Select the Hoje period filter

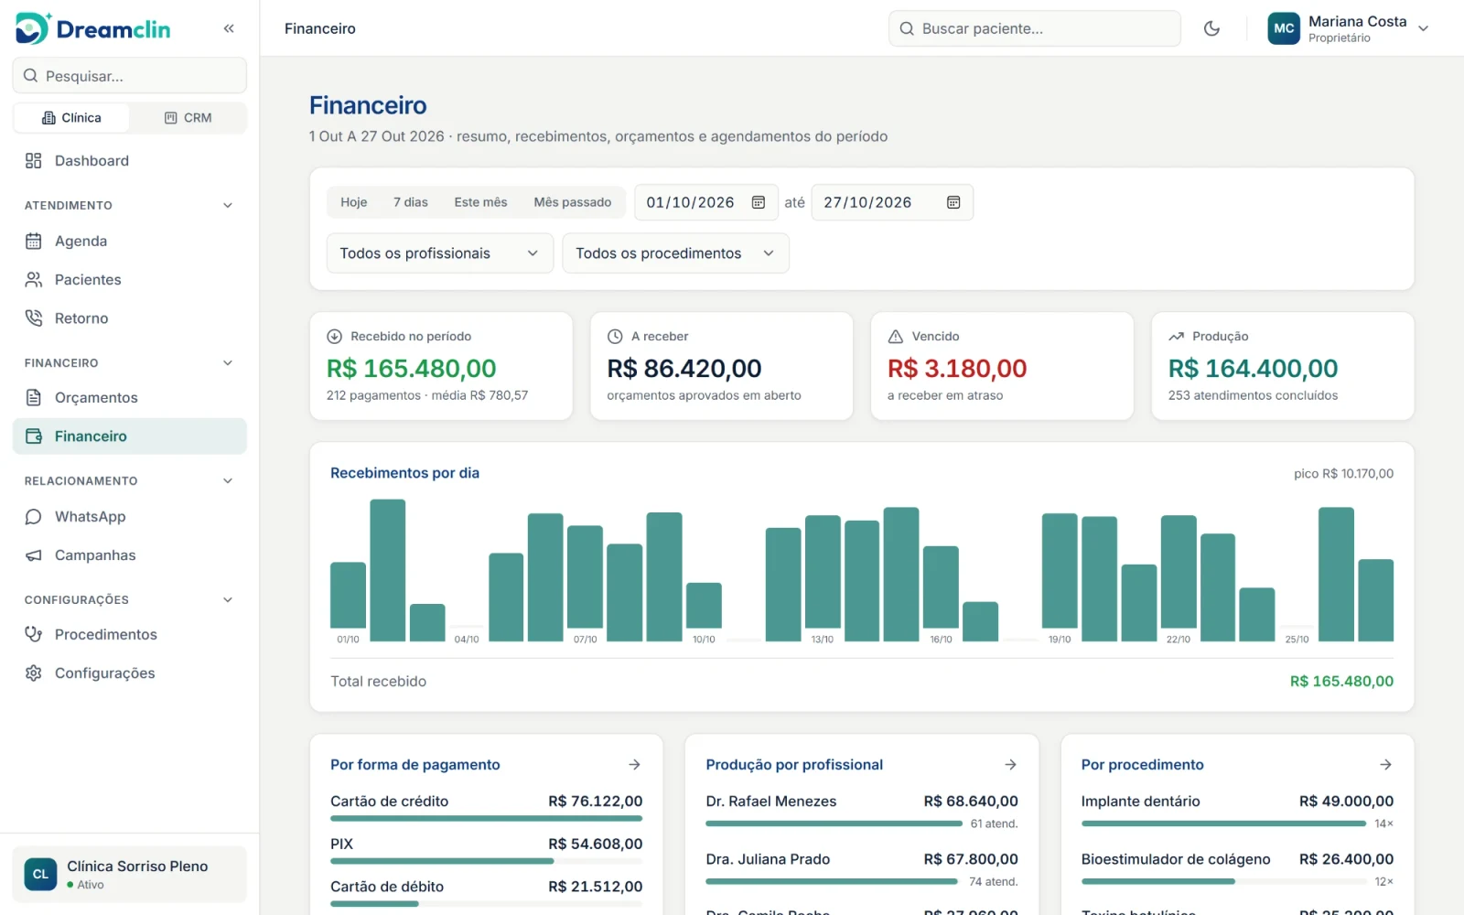pyautogui.click(x=353, y=202)
